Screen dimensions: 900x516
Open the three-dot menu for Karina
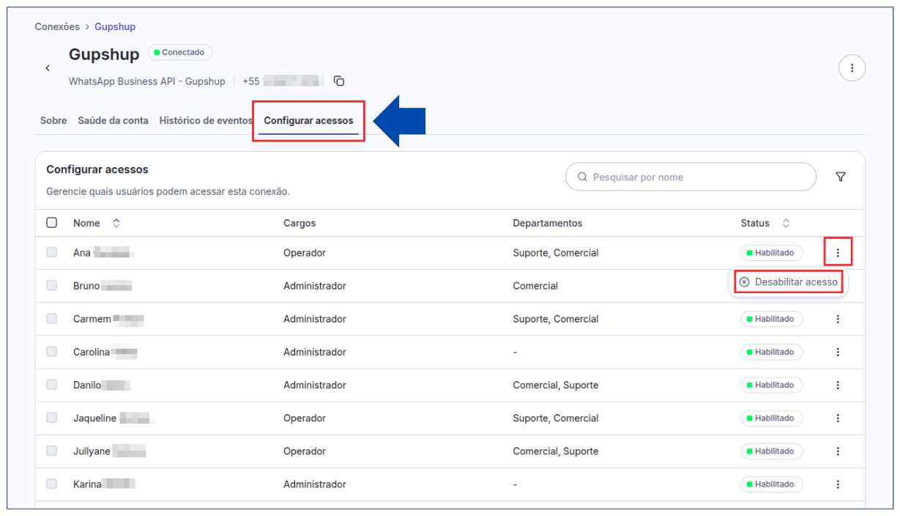(838, 484)
